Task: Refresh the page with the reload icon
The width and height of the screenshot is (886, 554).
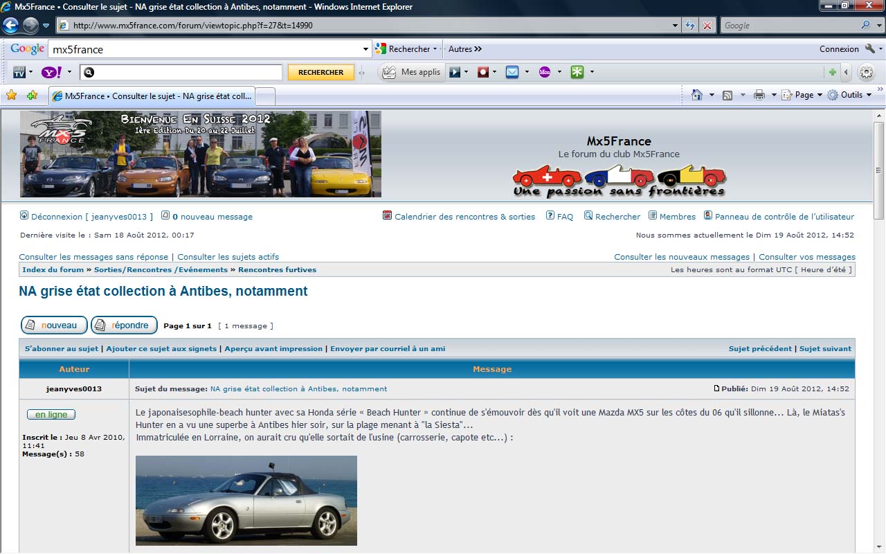Action: click(x=690, y=26)
